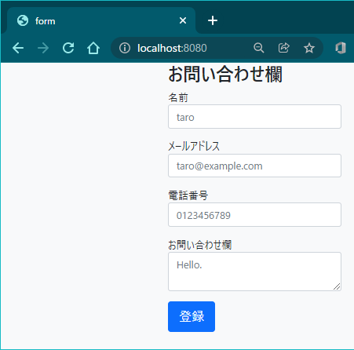Screen dimensions: 354x350
Task: Click the メールアドレス input field
Action: click(x=254, y=166)
